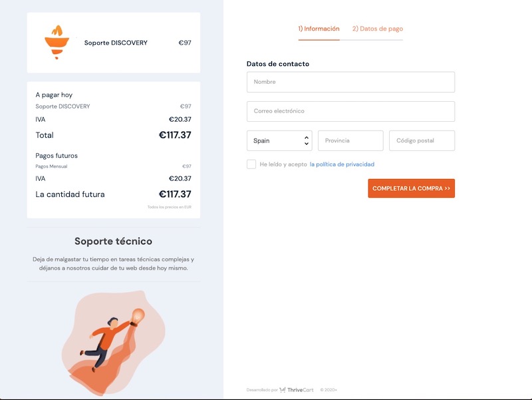Image resolution: width=532 pixels, height=400 pixels.
Task: Click the Datos de contacto heading
Action: [x=278, y=64]
